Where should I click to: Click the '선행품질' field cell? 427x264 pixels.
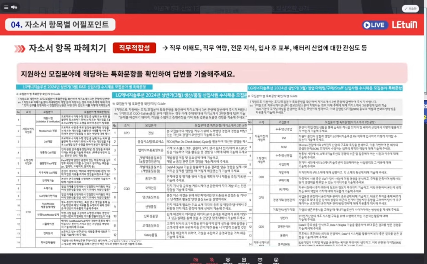tap(151, 206)
